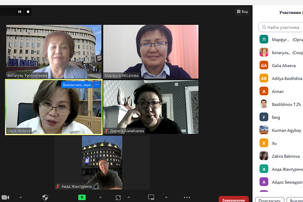The height and width of the screenshot is (202, 303).
Task: Expand the video options arrow
Action: tap(21, 197)
